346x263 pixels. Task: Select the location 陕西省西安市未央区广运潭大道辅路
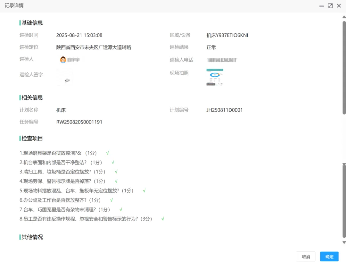point(94,47)
